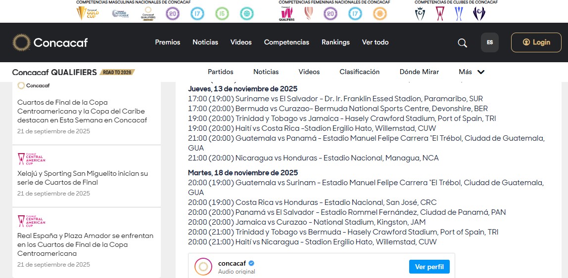Image resolution: width=568 pixels, height=278 pixels.
Task: Open the Xelajú y Sporting San Miguelito article
Action: point(83,178)
